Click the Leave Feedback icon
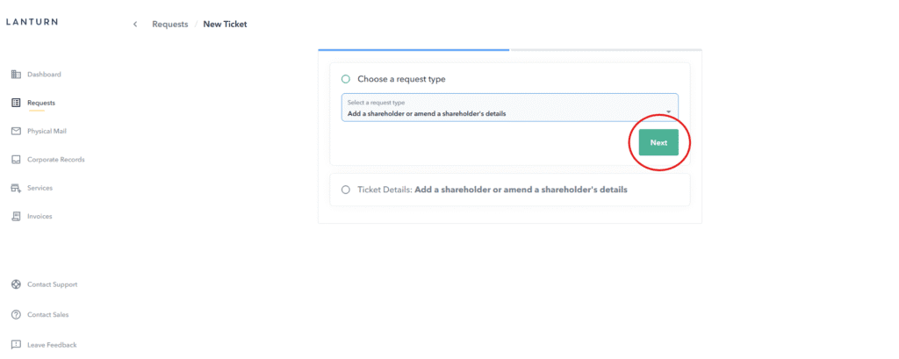The height and width of the screenshot is (359, 899). tap(16, 345)
